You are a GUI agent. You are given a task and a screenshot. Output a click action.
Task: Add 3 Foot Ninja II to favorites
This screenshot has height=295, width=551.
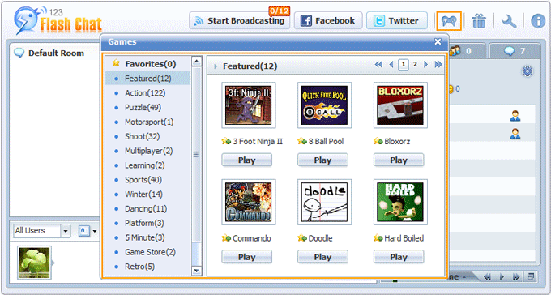226,141
